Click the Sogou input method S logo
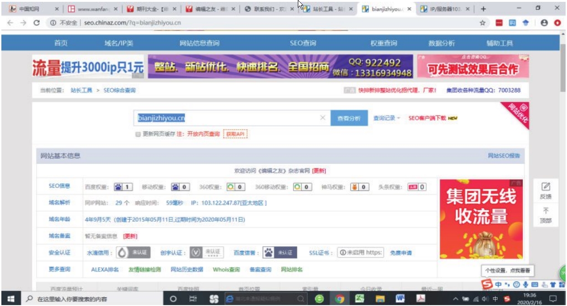This screenshot has height=306, width=567. (x=487, y=285)
